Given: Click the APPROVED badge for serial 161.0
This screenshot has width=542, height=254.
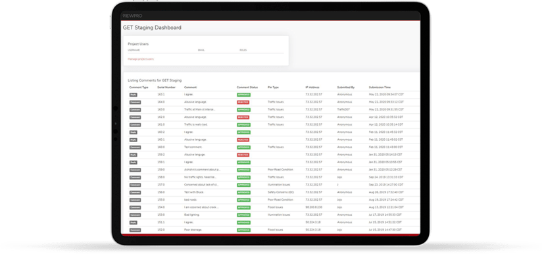Looking at the screenshot, I should pyautogui.click(x=243, y=125).
